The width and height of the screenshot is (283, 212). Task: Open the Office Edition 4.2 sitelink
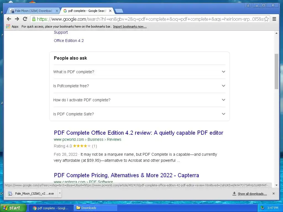(69, 41)
